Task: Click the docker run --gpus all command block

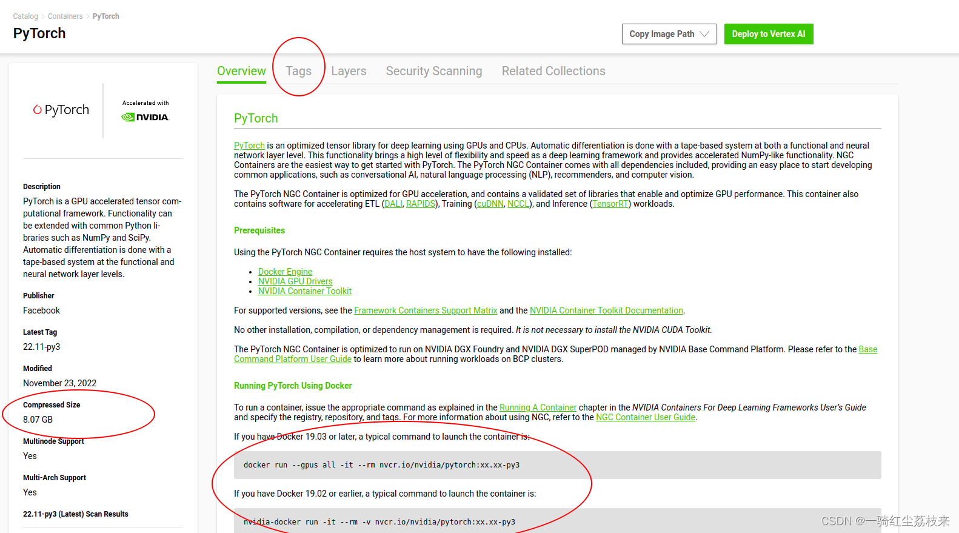Action: click(558, 465)
